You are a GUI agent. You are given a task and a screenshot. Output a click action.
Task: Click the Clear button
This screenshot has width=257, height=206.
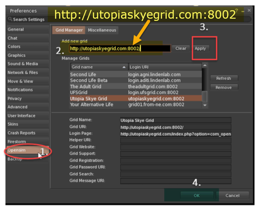point(181,49)
